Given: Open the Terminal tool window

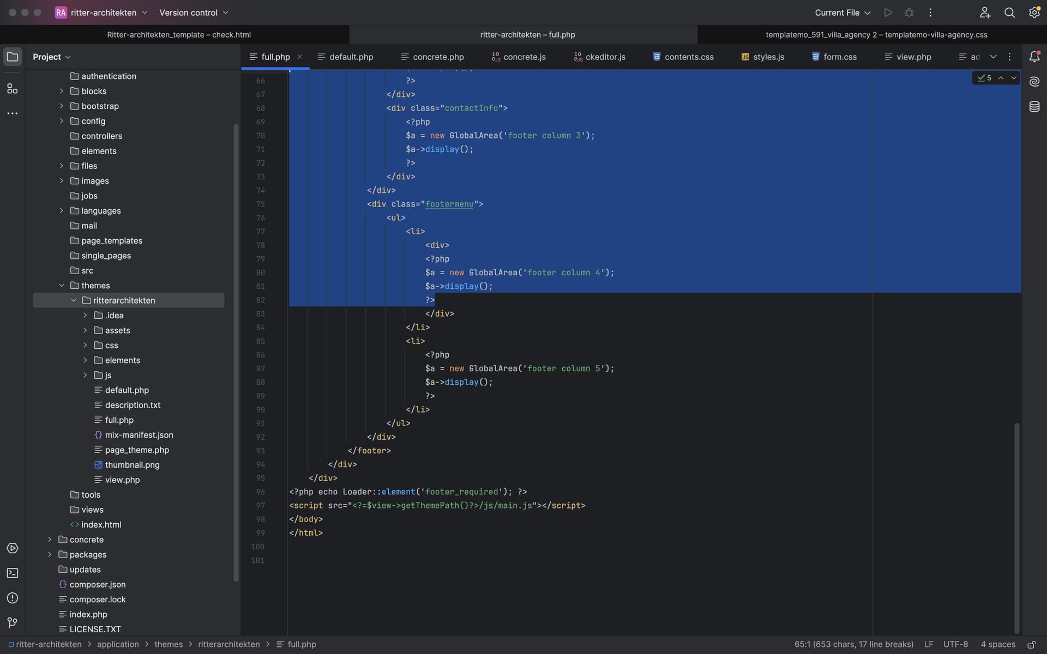Looking at the screenshot, I should tap(12, 573).
